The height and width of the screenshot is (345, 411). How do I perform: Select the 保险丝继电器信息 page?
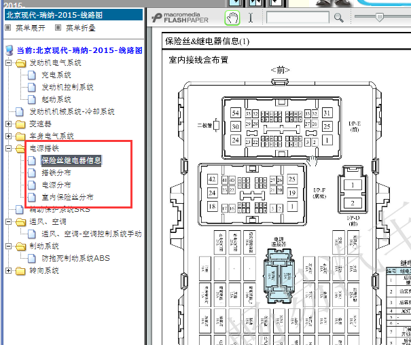pos(71,160)
